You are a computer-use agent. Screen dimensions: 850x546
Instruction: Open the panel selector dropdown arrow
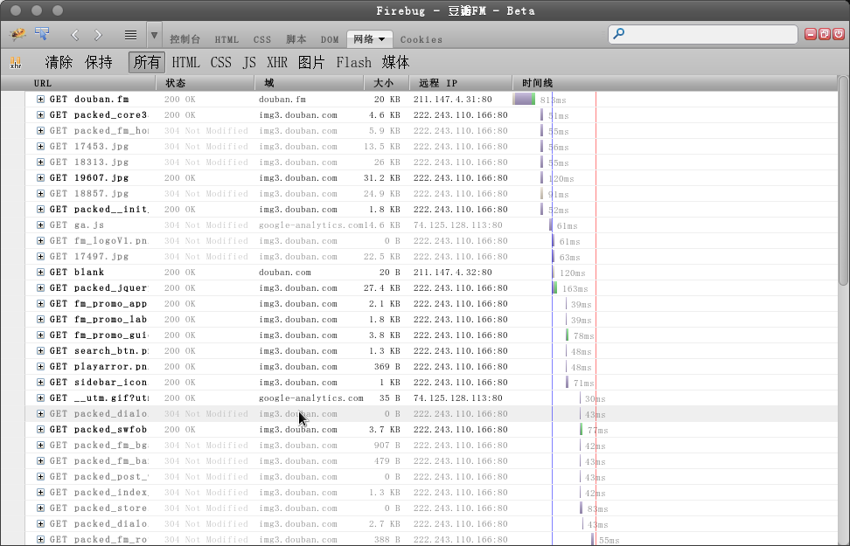coord(154,35)
